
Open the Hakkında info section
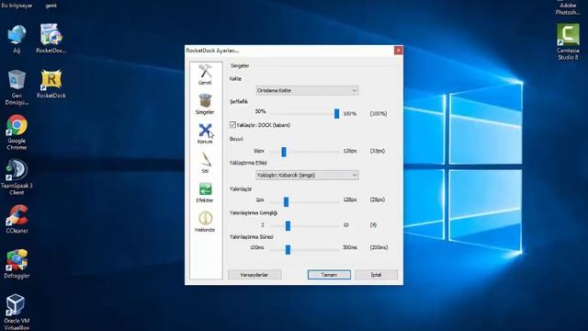(205, 222)
